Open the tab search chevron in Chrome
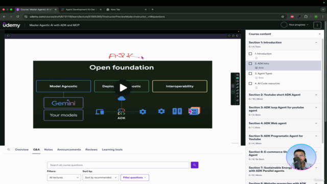 point(323,9)
